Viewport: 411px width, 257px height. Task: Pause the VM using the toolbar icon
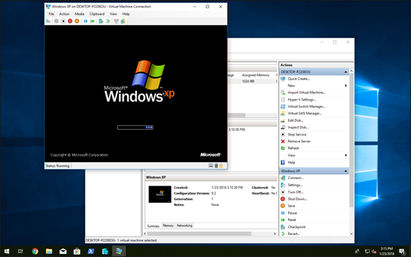click(85, 21)
